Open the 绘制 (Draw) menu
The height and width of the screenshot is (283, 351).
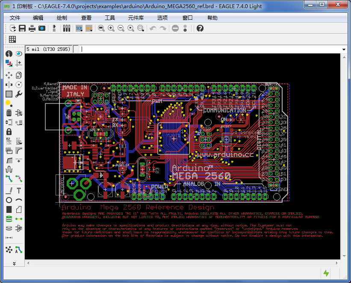click(62, 18)
